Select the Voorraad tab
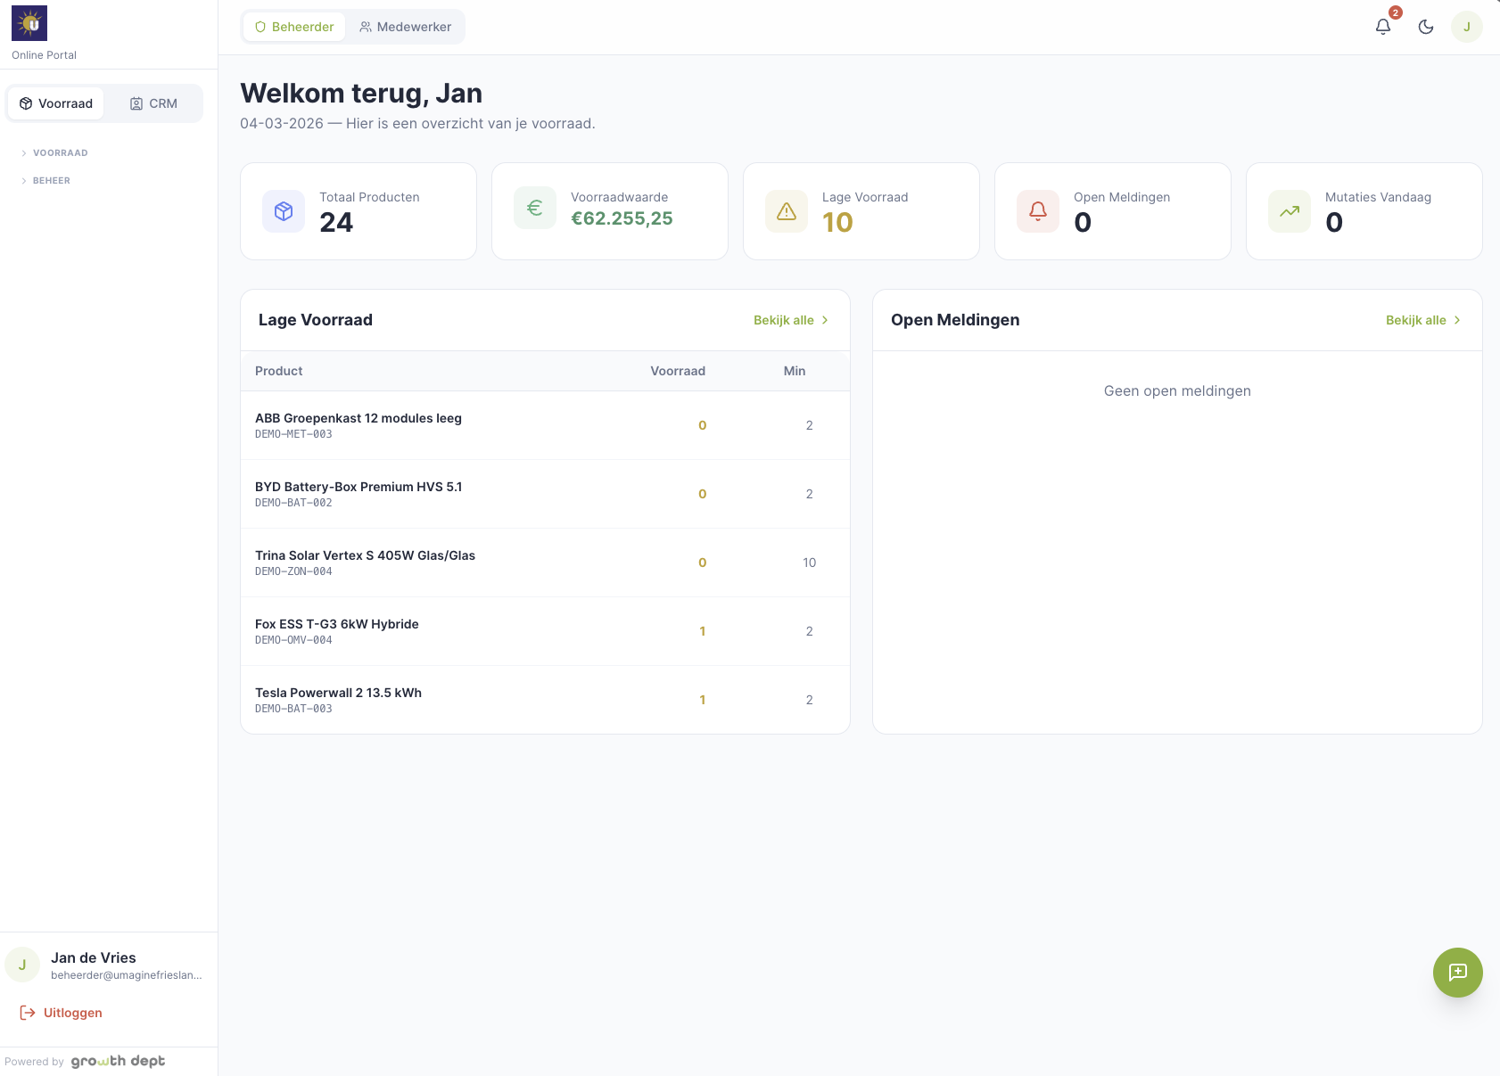 coord(55,103)
